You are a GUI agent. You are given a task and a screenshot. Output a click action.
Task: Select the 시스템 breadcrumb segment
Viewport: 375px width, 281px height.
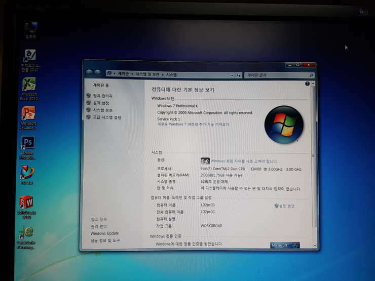point(171,75)
